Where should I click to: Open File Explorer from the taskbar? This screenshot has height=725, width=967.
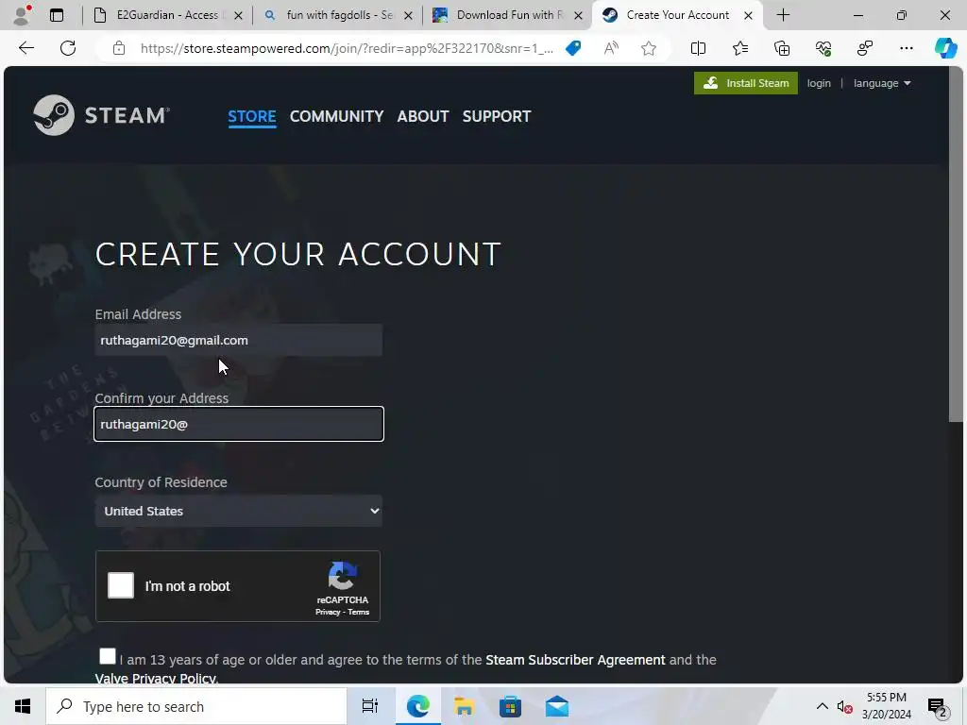[x=464, y=706]
